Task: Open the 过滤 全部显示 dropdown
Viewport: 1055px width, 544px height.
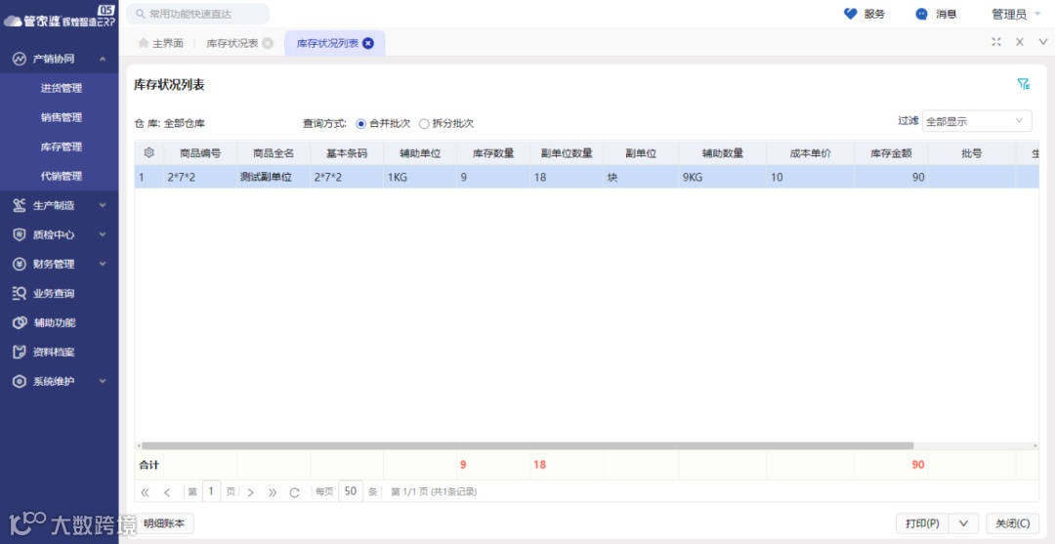Action: (976, 121)
